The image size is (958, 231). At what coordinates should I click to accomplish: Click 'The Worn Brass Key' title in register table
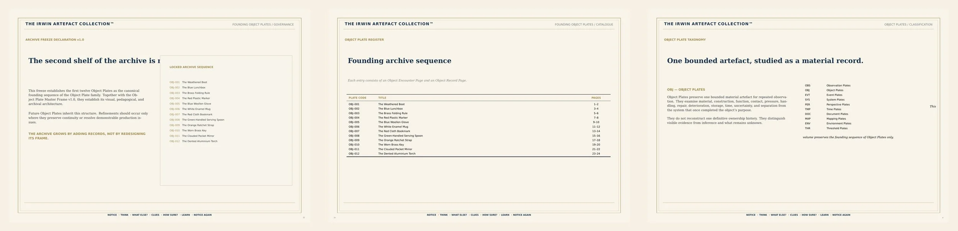tap(391, 145)
